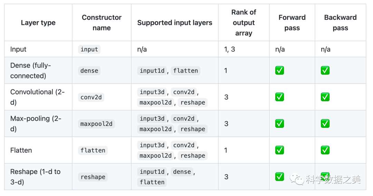Click the "Layer type" column header
Image resolution: width=373 pixels, height=196 pixels.
(x=38, y=23)
